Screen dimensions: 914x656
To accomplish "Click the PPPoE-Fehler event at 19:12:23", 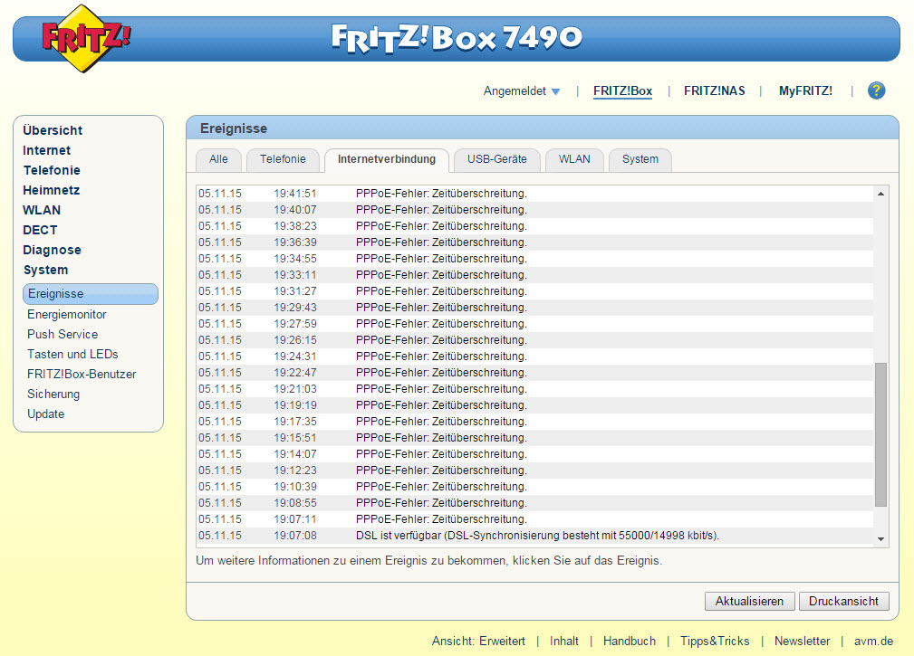I will click(x=535, y=471).
